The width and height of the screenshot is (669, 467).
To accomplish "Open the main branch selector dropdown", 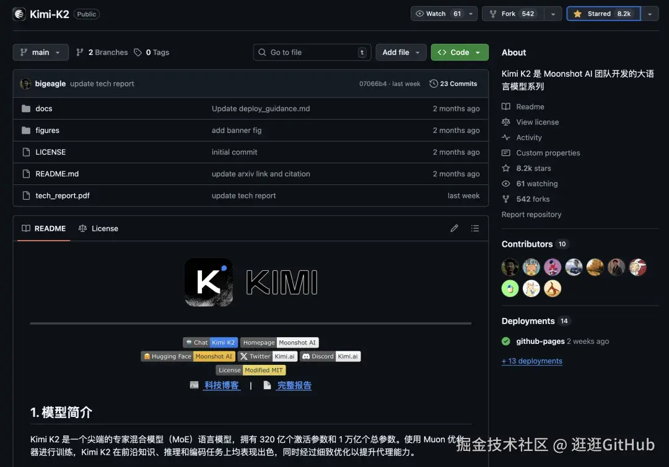I will 40,52.
